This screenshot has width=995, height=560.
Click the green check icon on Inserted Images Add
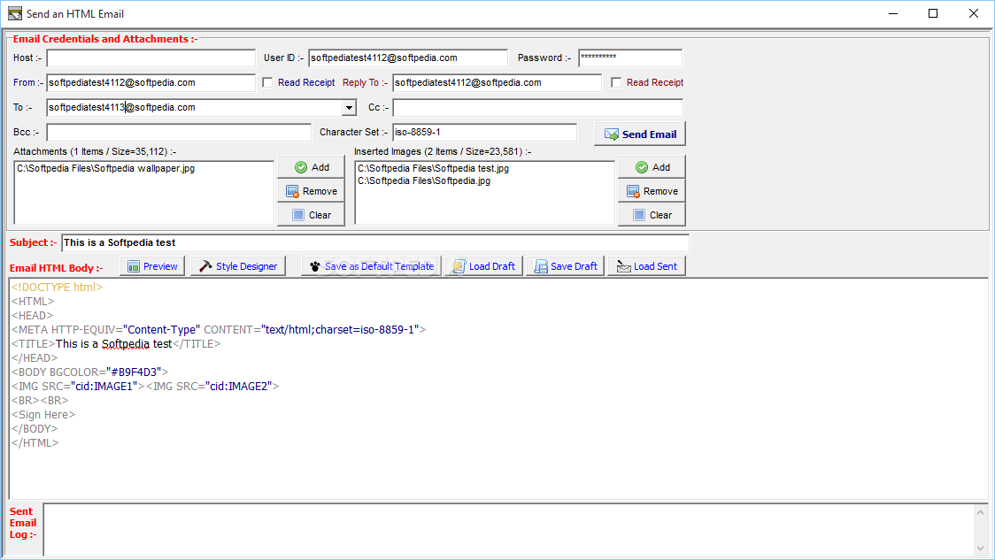click(642, 167)
